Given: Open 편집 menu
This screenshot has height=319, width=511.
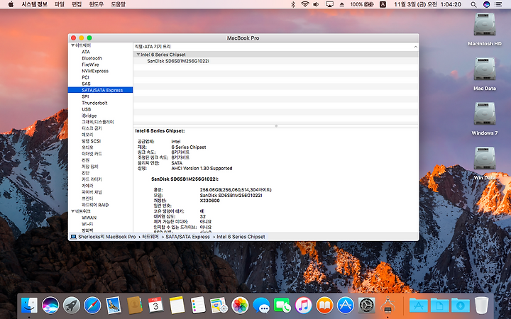Looking at the screenshot, I should click(x=77, y=4).
